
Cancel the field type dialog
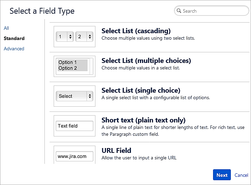point(241,175)
